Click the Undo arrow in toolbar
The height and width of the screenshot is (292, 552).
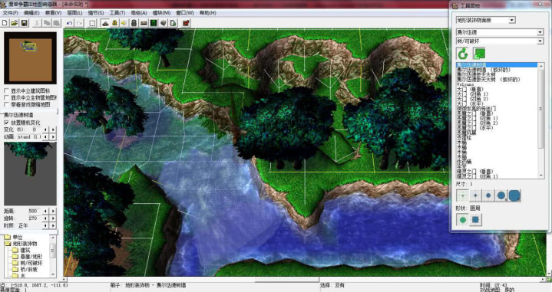click(x=69, y=23)
